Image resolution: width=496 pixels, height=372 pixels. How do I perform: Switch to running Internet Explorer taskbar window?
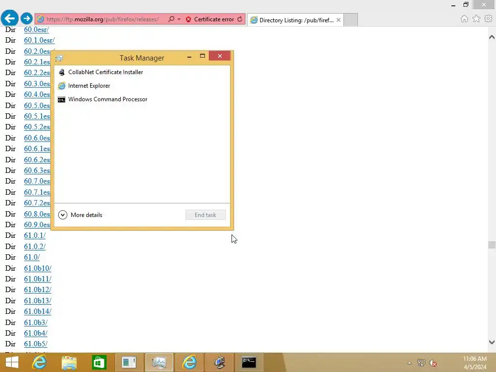(189, 362)
